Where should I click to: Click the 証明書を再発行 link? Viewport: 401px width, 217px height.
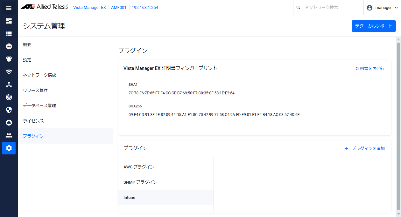coord(370,69)
